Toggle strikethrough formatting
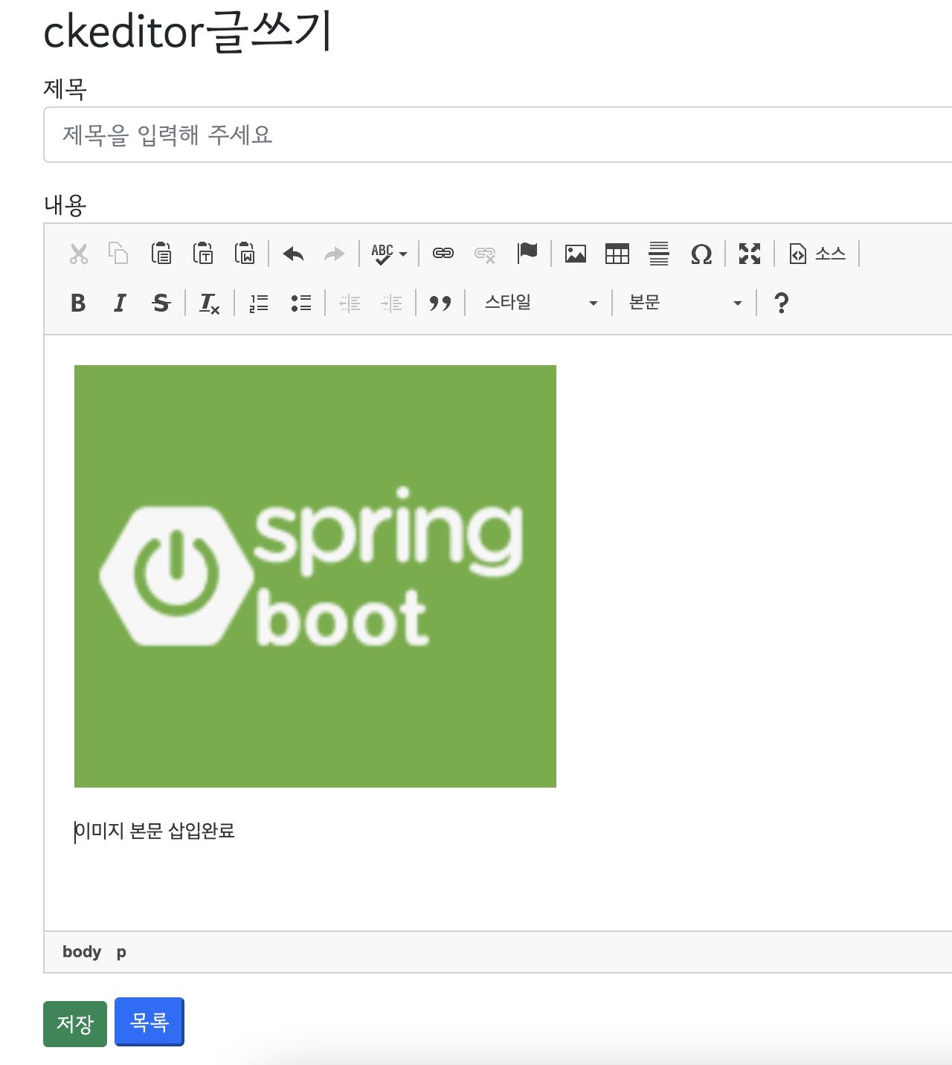This screenshot has height=1065, width=952. click(161, 303)
